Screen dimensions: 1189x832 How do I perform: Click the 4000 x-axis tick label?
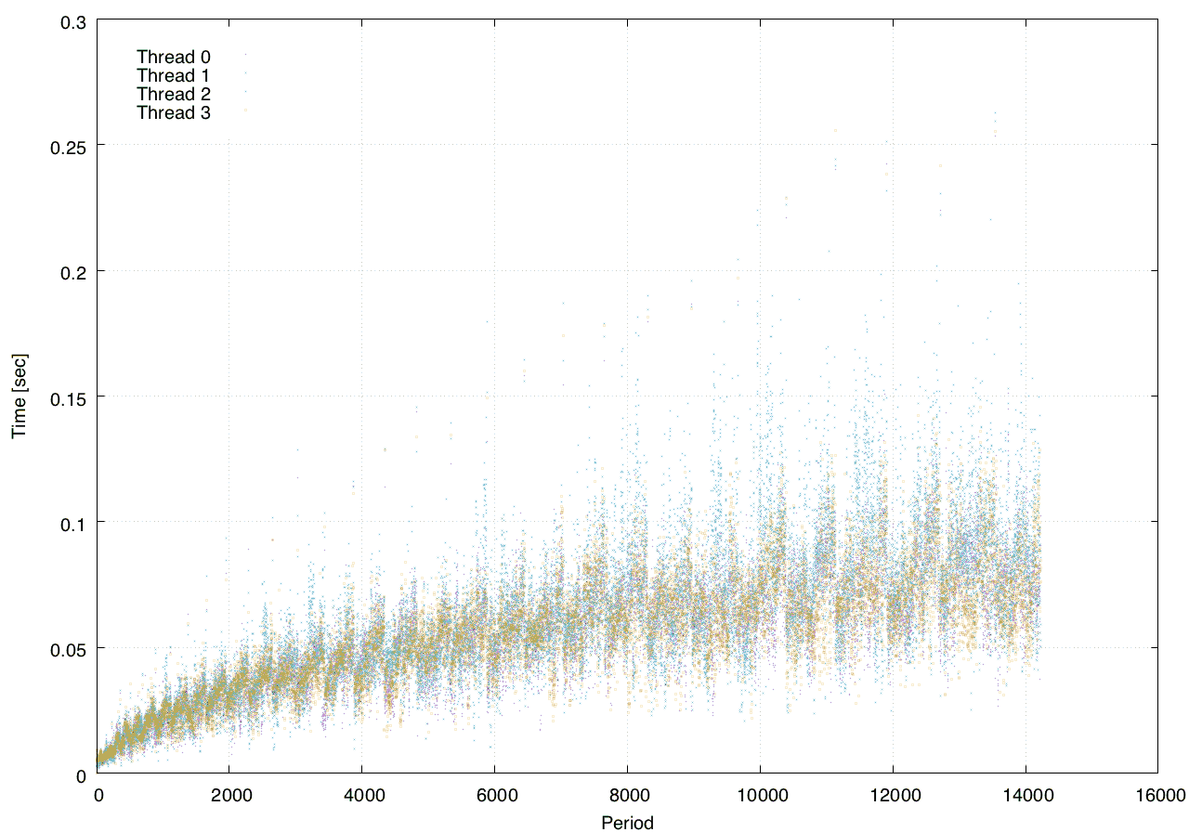coord(362,795)
